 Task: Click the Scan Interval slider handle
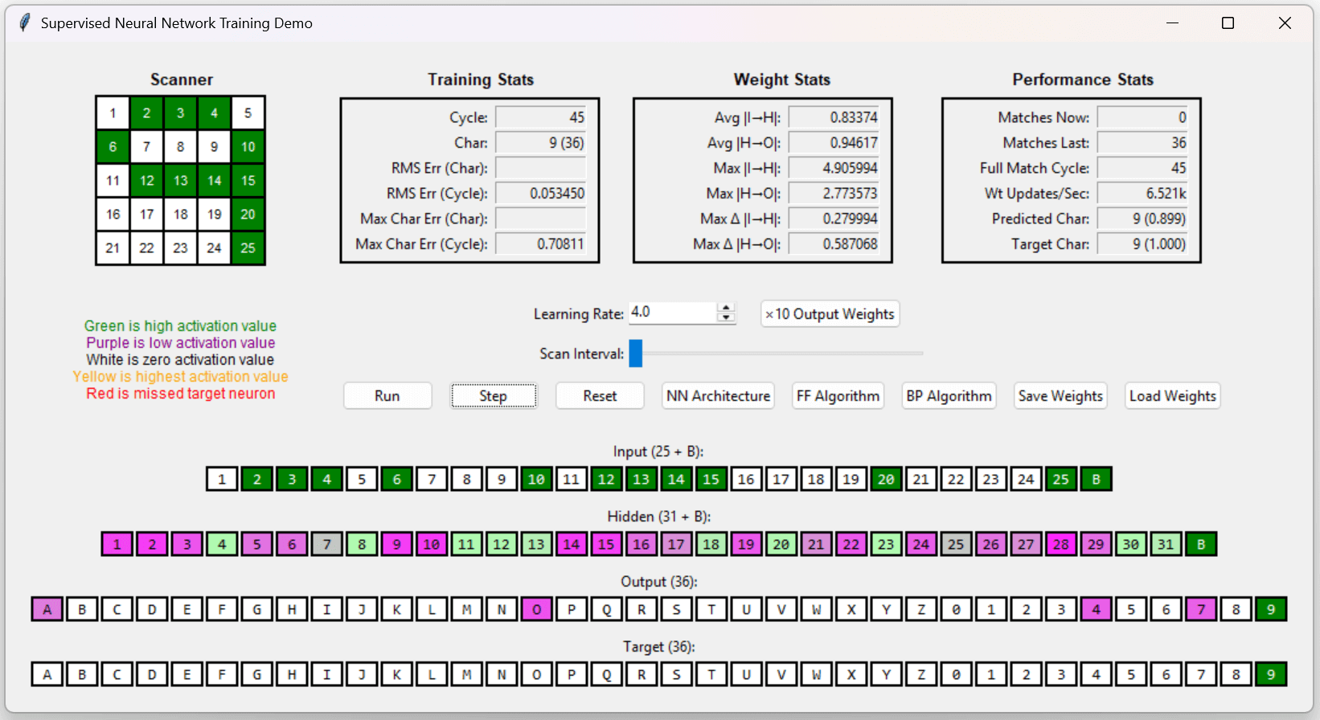pos(635,354)
